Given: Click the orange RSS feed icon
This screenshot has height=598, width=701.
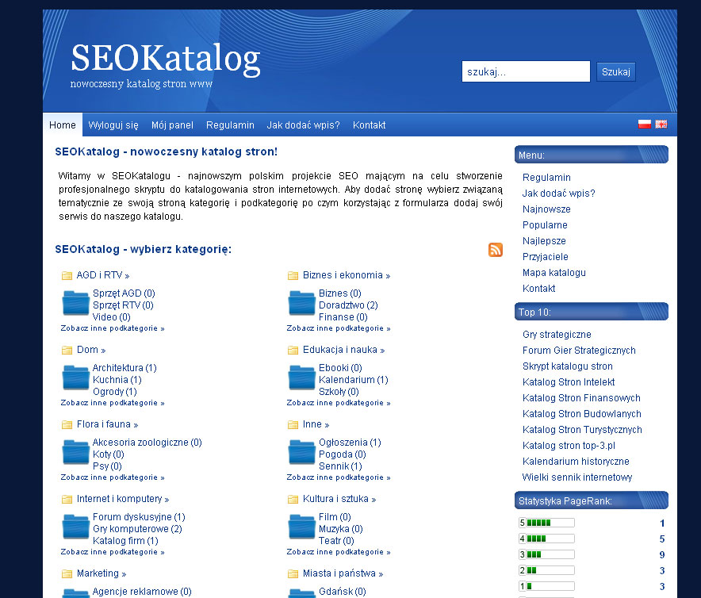Looking at the screenshot, I should point(496,250).
